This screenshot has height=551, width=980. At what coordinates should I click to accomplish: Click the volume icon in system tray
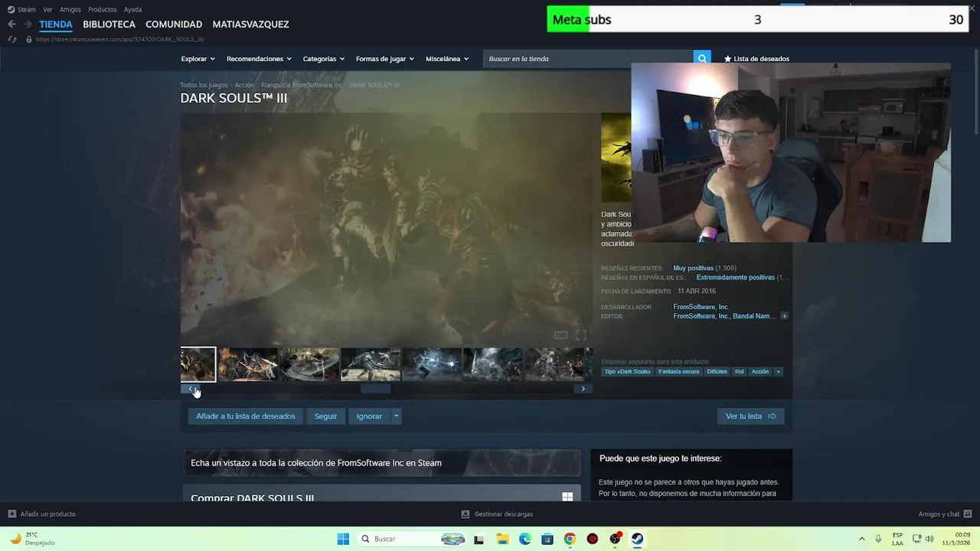click(929, 539)
